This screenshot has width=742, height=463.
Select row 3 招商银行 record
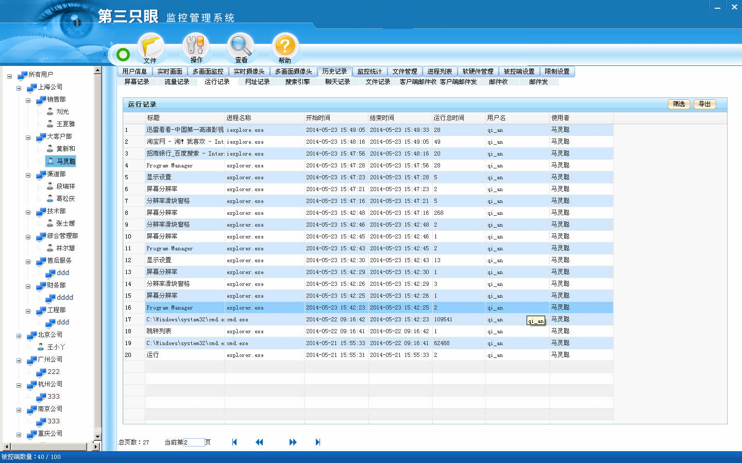(x=368, y=153)
